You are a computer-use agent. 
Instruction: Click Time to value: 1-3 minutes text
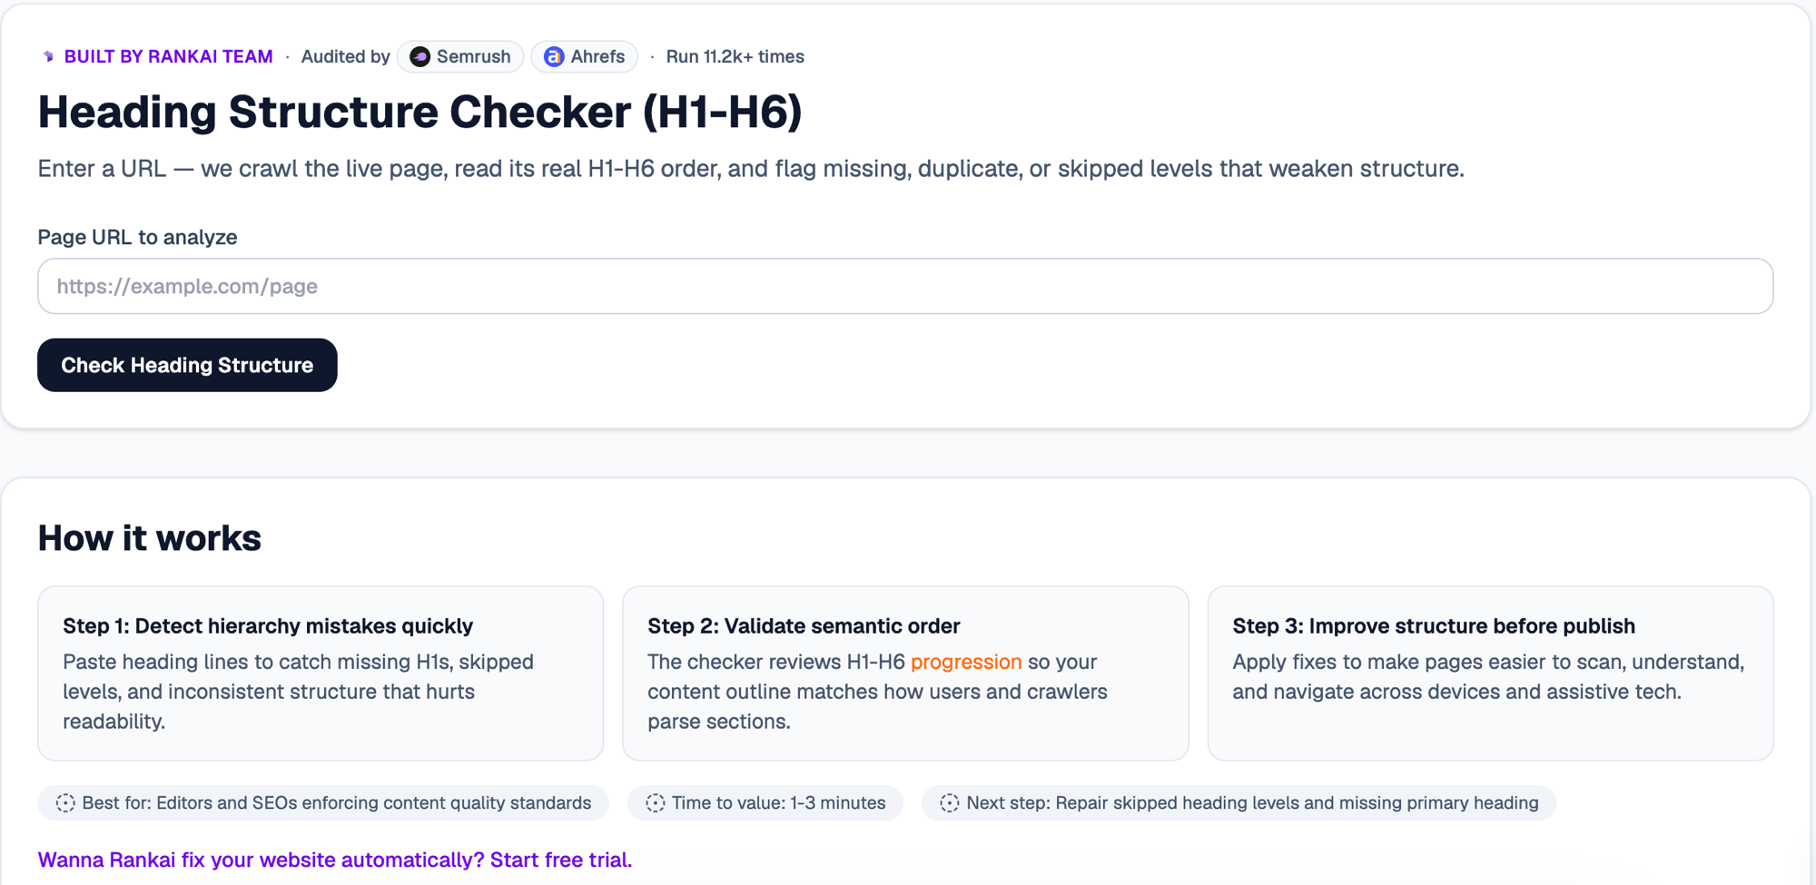tap(778, 802)
